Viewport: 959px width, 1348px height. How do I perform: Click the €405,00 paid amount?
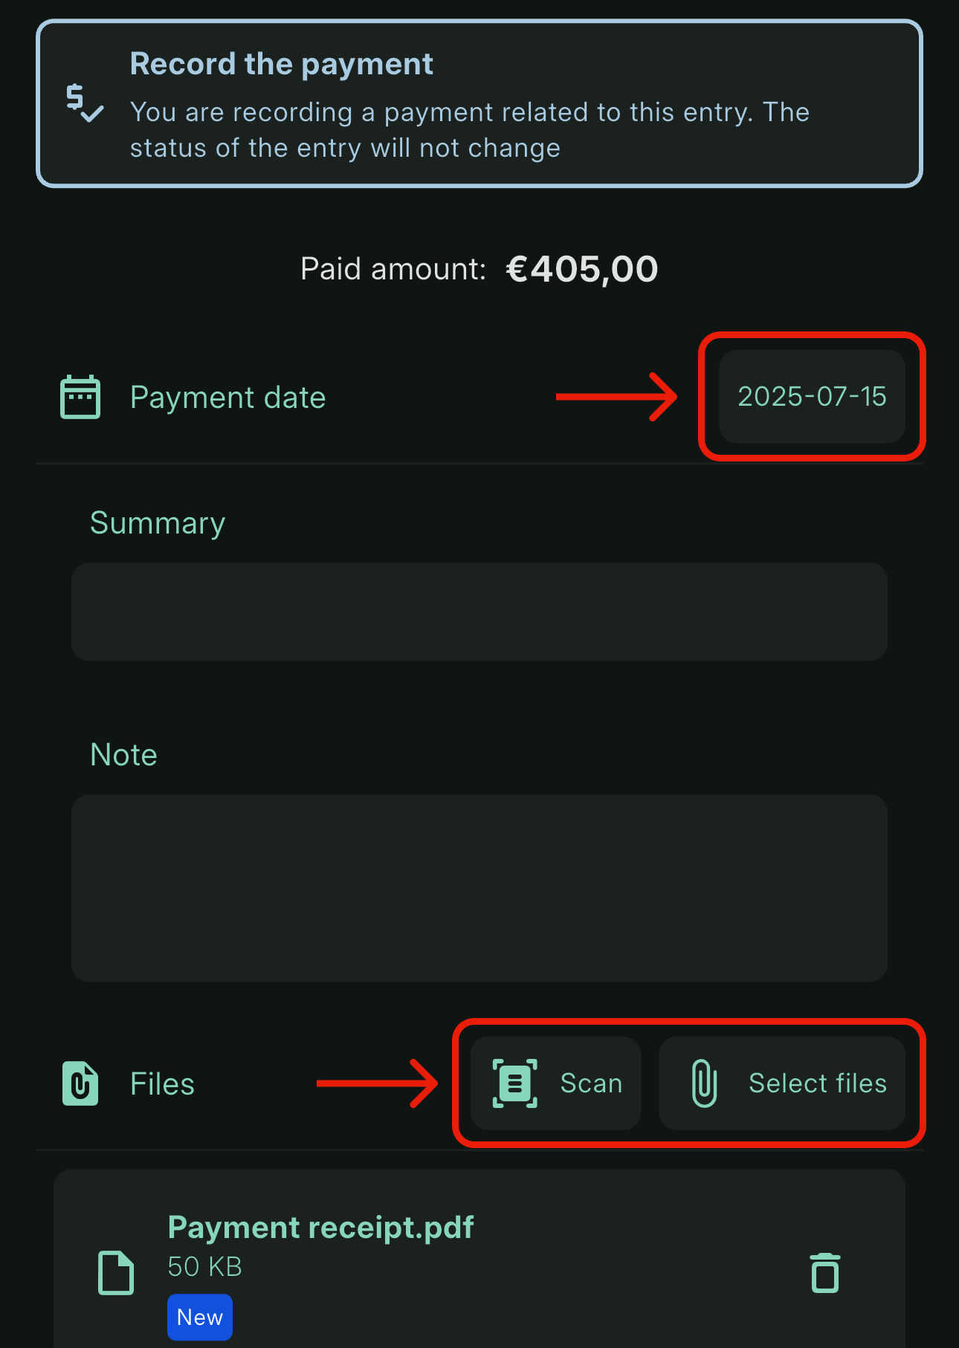(582, 269)
